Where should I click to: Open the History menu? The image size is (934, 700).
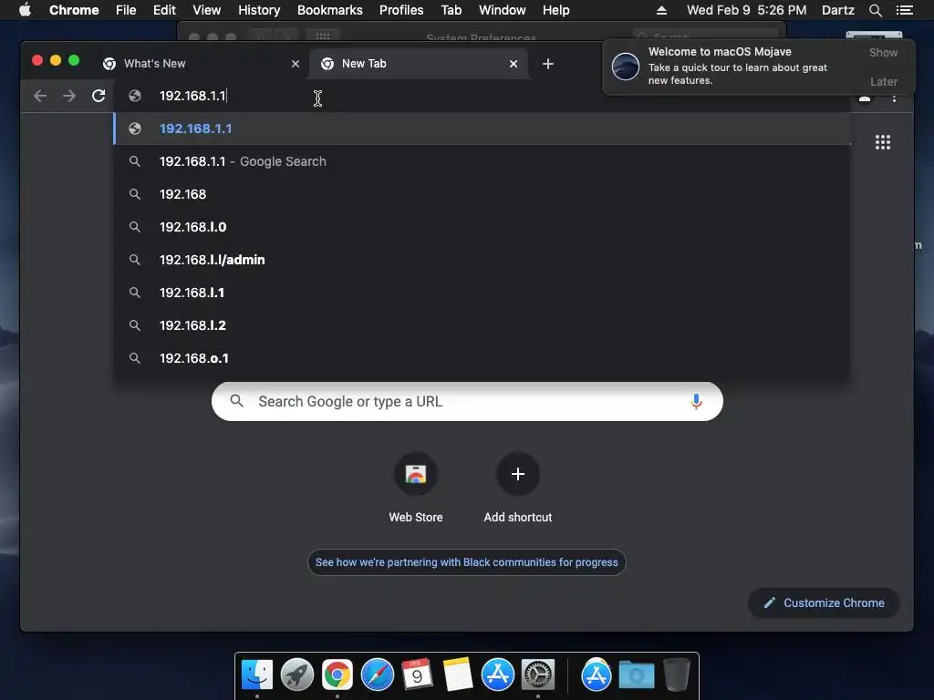point(259,10)
